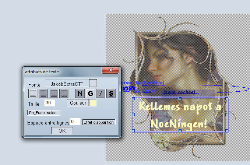Click the Taille size field

(x=50, y=103)
